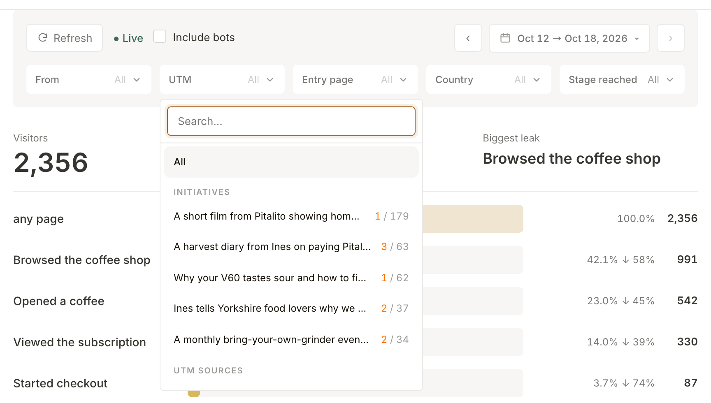Click the 87 visitor count
Screen dimensions: 711x403
691,383
